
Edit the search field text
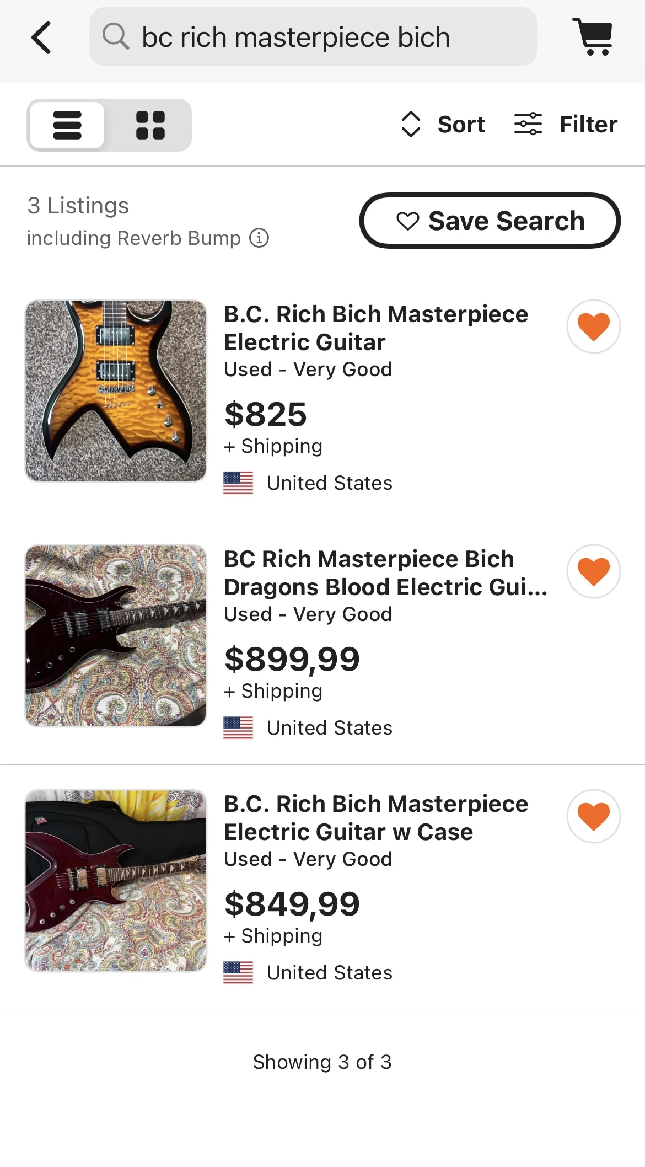(x=325, y=37)
